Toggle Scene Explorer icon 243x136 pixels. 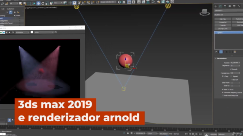tap(129, 2)
